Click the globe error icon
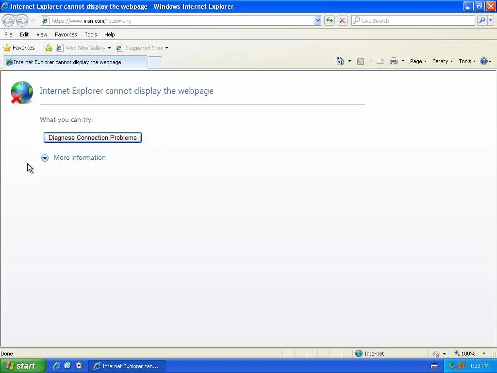The width and height of the screenshot is (497, 373). tap(21, 92)
